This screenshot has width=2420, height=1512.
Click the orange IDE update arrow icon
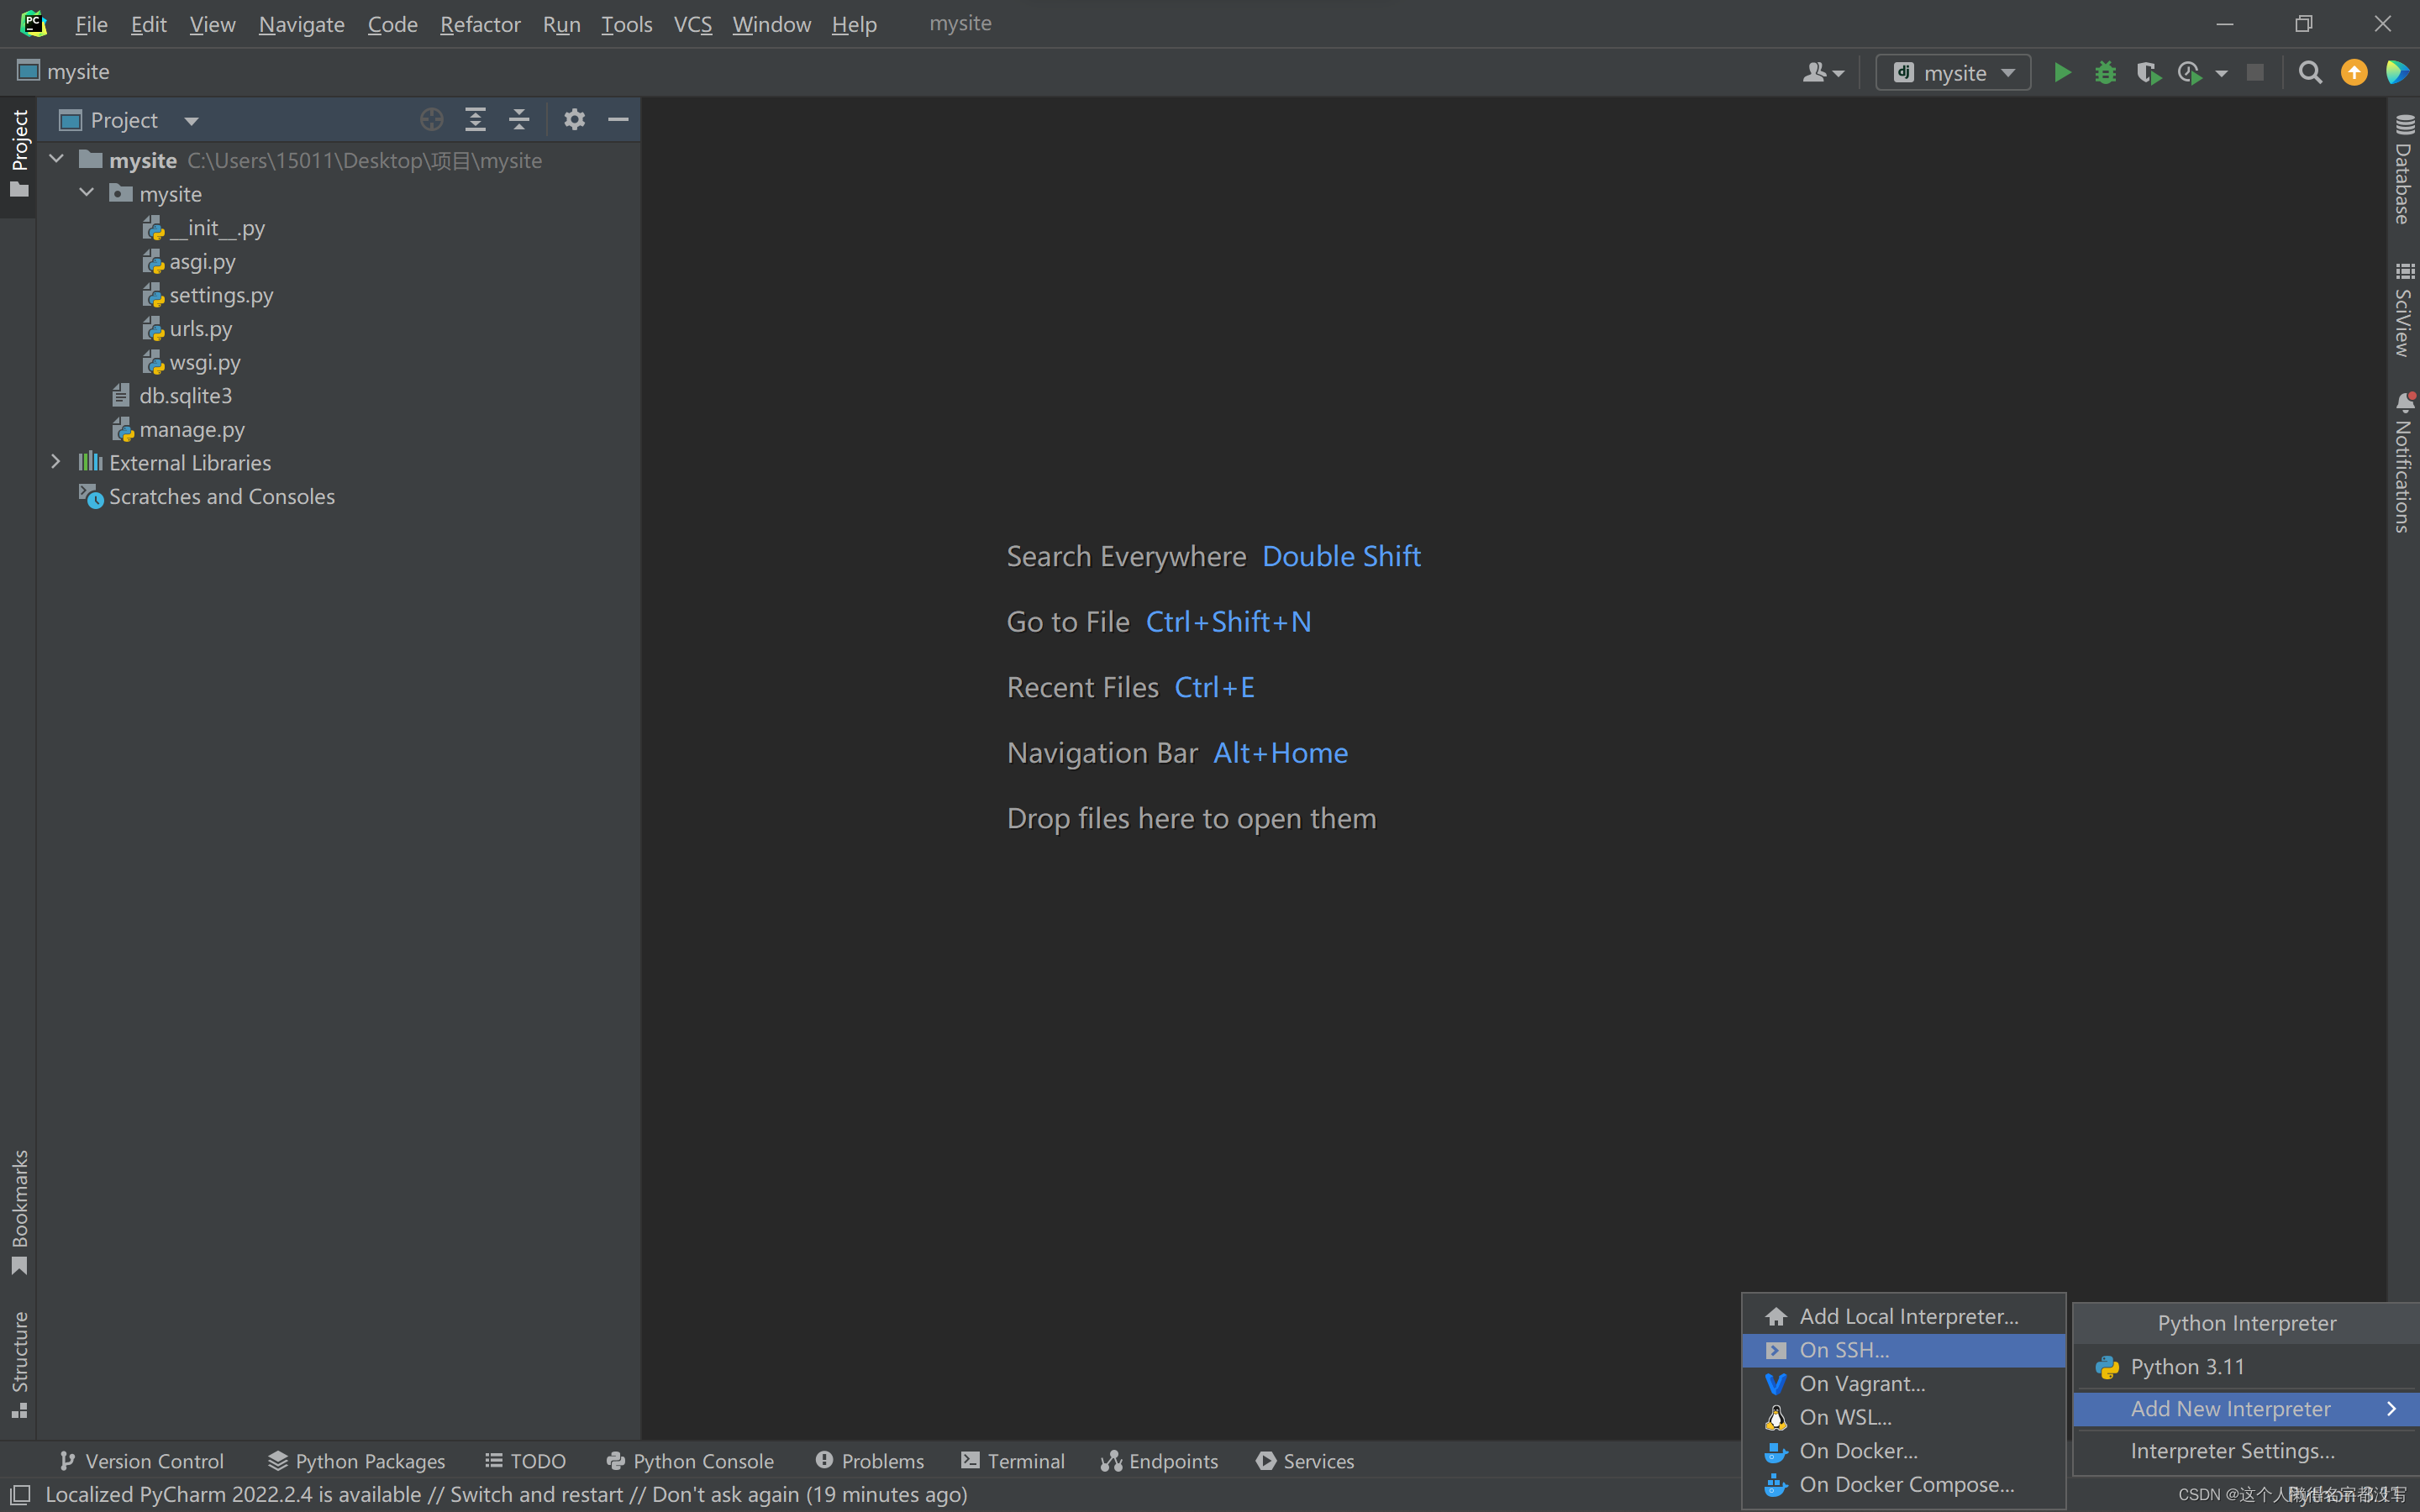[2354, 73]
